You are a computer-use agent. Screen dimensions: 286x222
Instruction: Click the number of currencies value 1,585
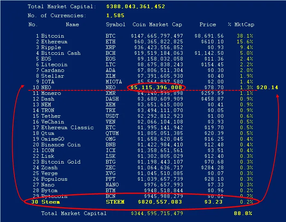[115, 16]
